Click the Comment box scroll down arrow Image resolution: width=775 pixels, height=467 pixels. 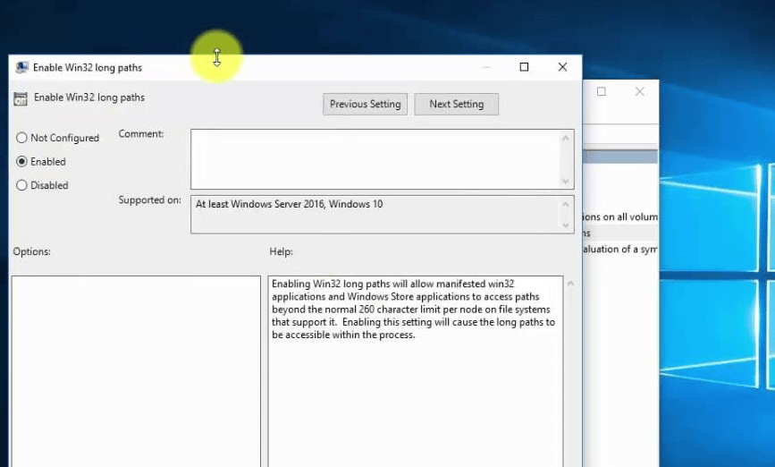tap(566, 181)
